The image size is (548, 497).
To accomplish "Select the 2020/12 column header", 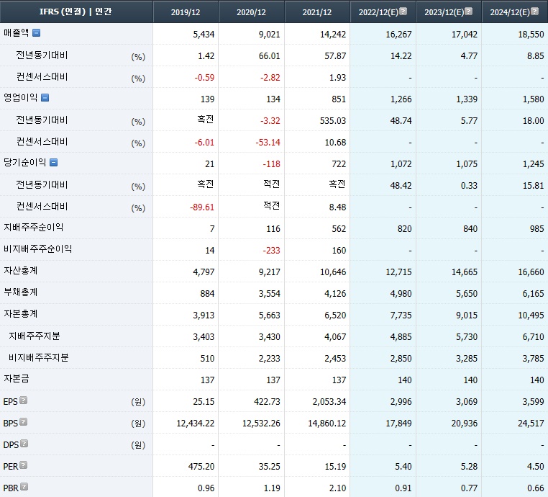I will (251, 12).
